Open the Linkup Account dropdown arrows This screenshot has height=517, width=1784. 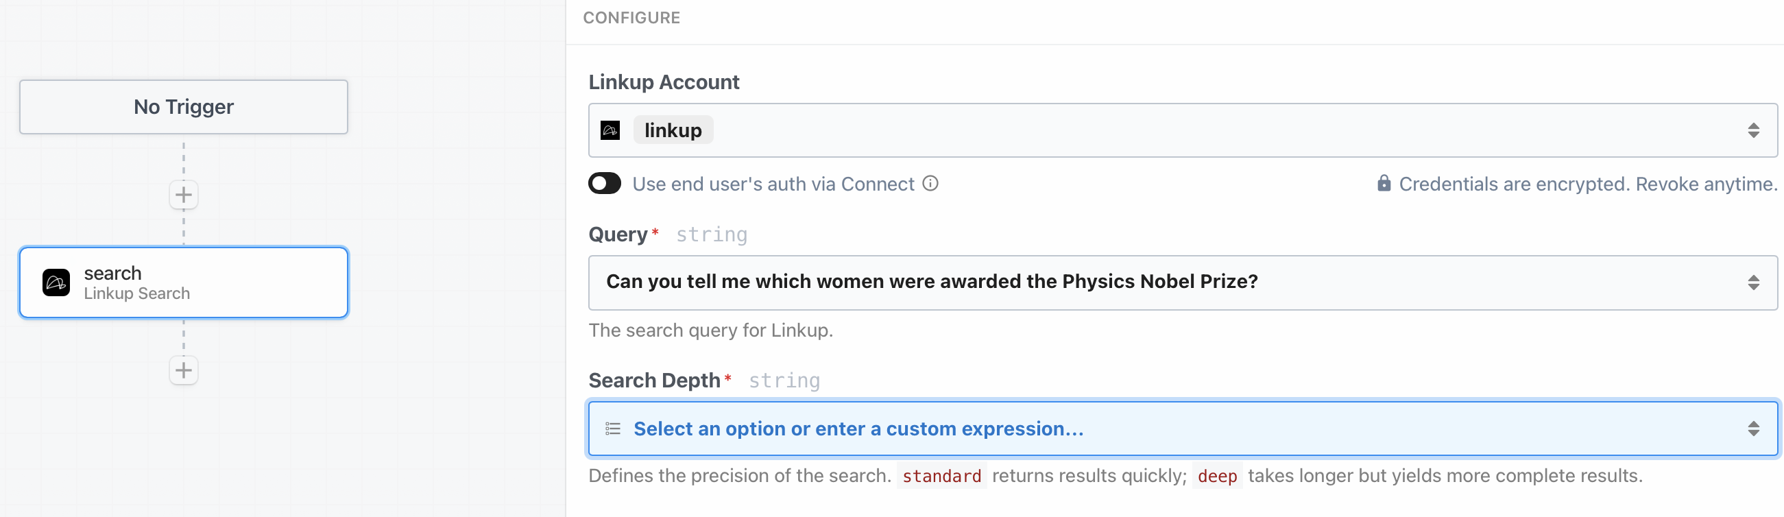[1753, 130]
